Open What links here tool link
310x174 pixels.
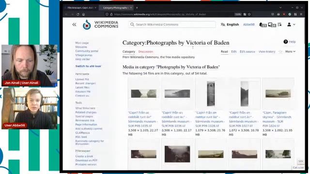(85, 108)
